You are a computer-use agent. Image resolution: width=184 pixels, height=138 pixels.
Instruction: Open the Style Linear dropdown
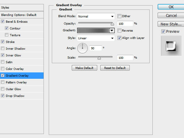[96, 38]
